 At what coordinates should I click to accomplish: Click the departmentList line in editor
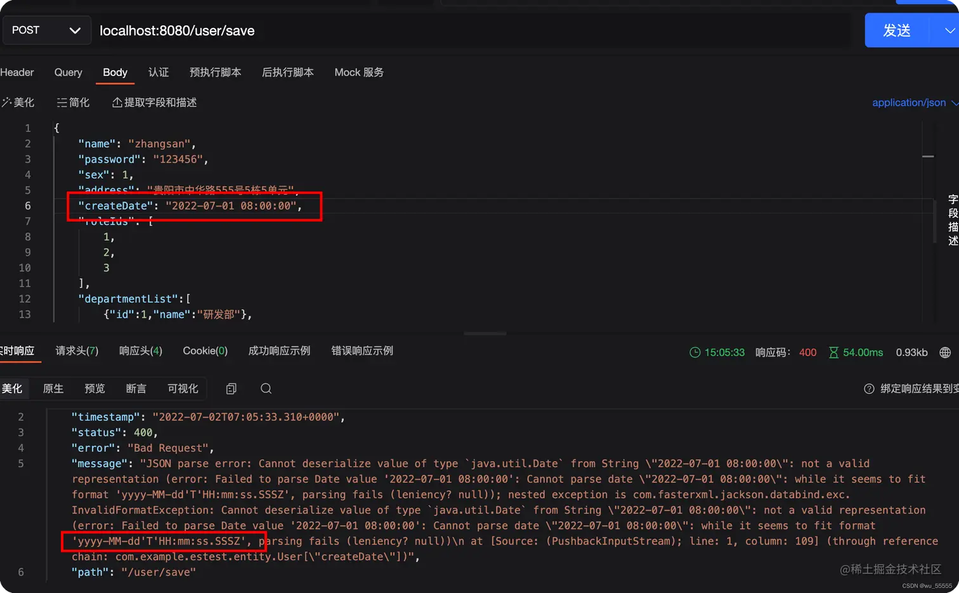point(134,299)
